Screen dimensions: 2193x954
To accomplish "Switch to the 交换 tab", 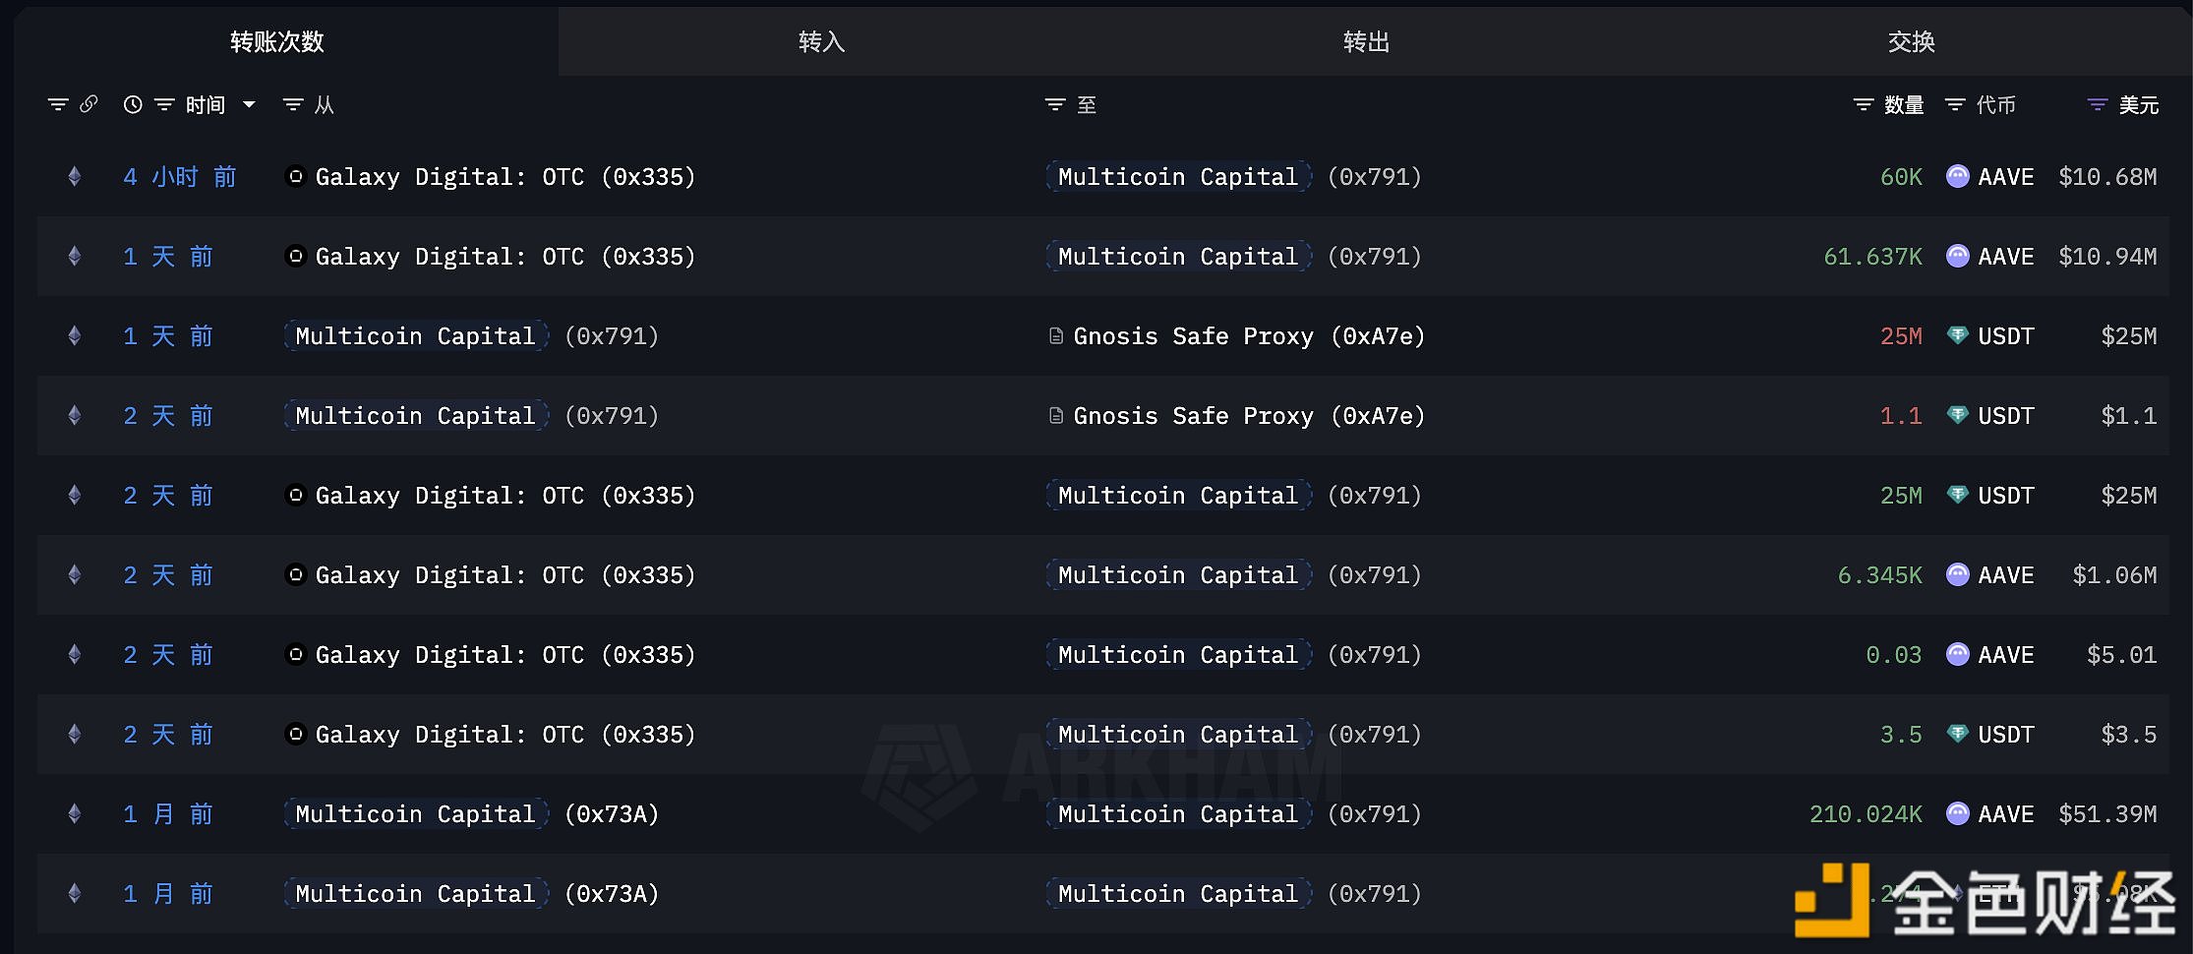I will pos(1912,41).
